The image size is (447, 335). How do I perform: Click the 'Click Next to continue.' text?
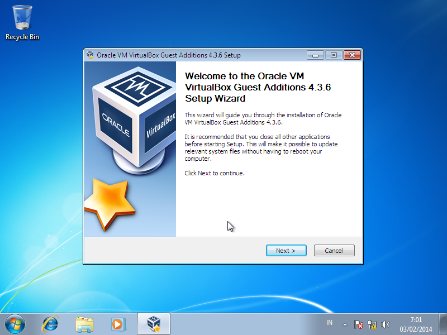[215, 173]
